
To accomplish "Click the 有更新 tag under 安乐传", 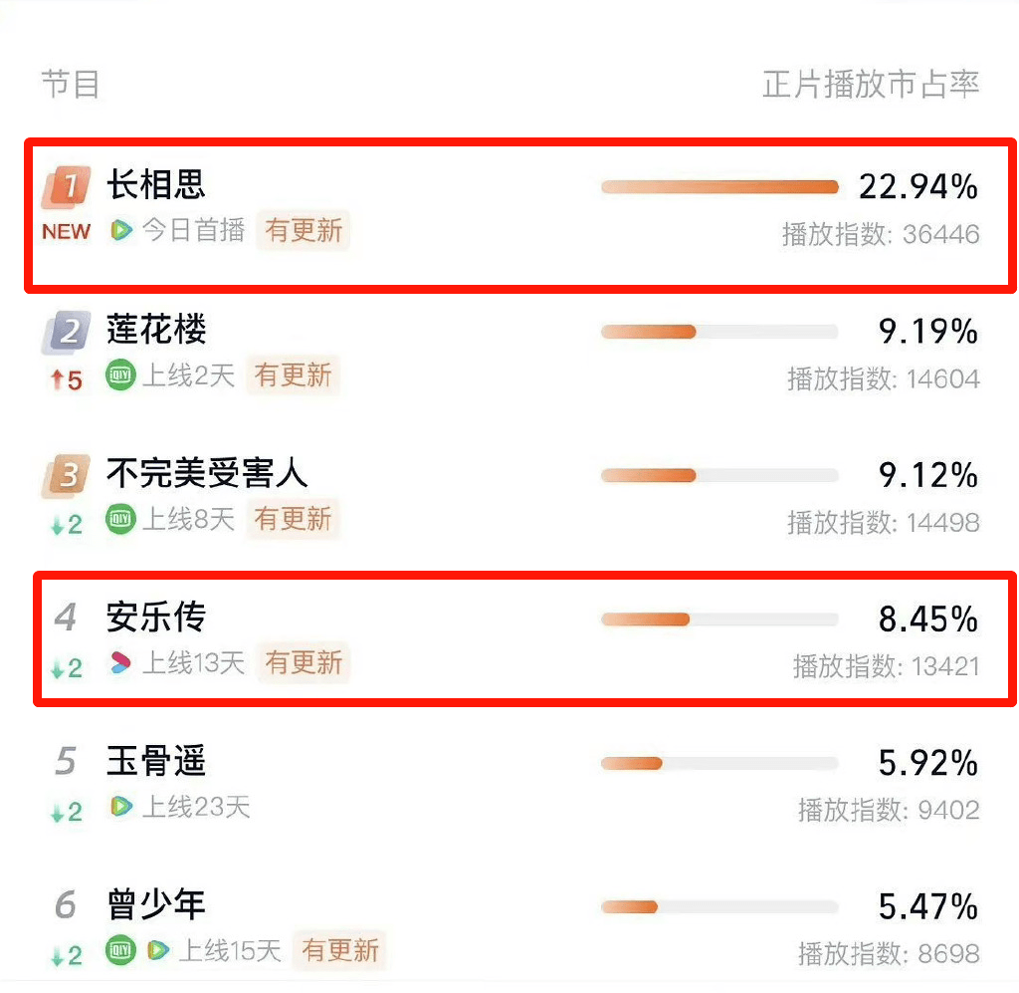I will coord(304,662).
